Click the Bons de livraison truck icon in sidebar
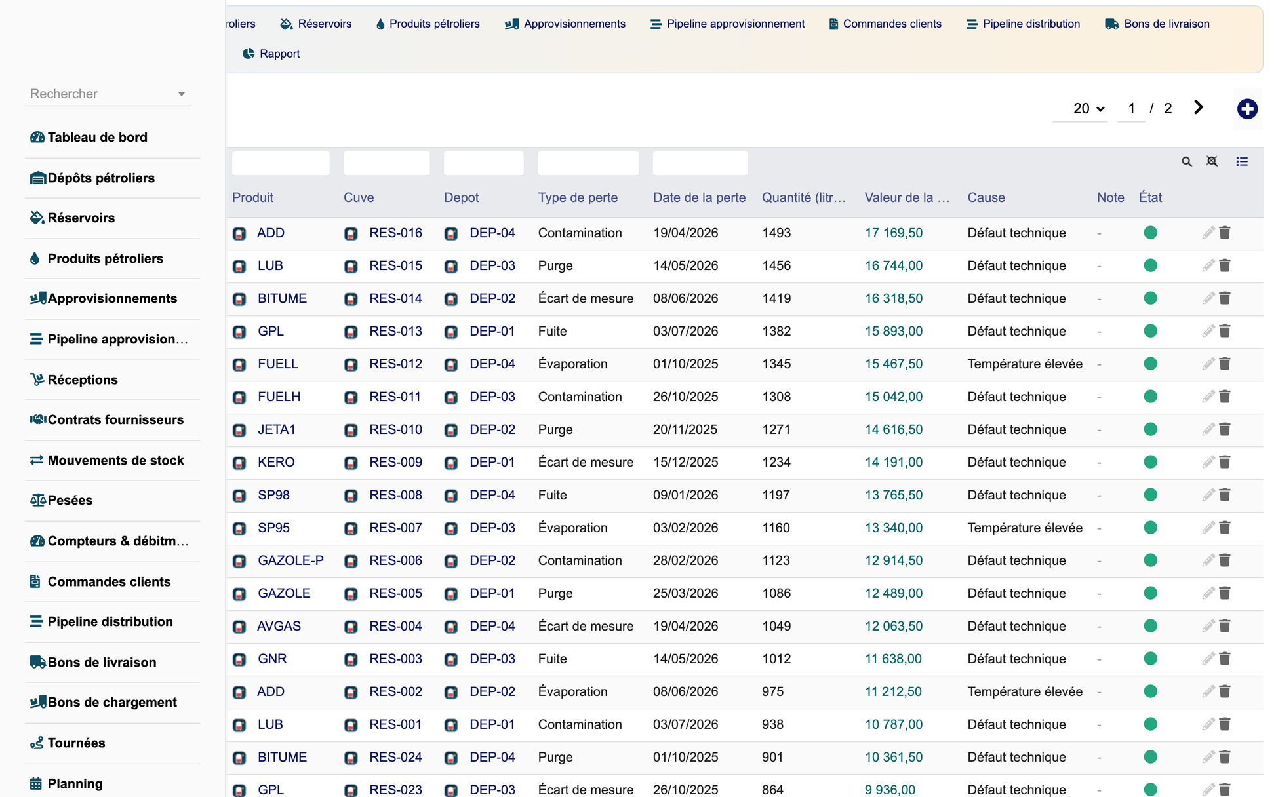Viewport: 1276px width, 797px height. click(x=37, y=662)
